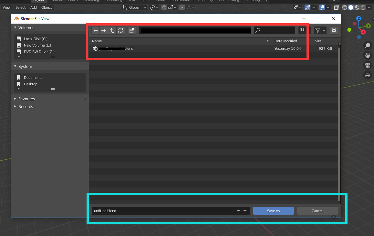Select Local Disk (C:) volume
Screen dimensions: 374x236
36,39
